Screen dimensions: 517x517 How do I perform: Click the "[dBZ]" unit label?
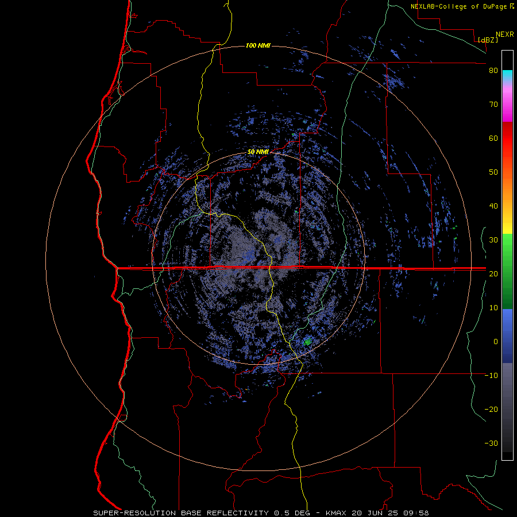point(488,40)
